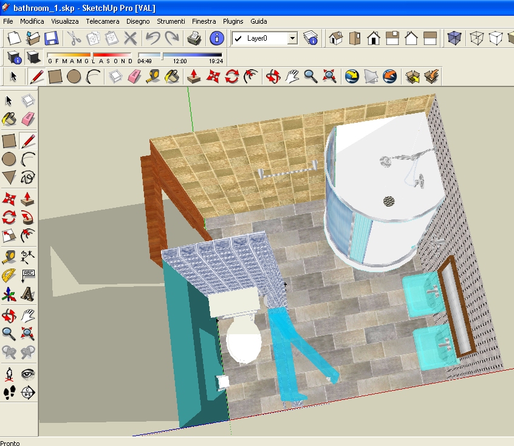Enable Wireframe face style
Viewport: 514px width, 446px height.
click(x=476, y=38)
